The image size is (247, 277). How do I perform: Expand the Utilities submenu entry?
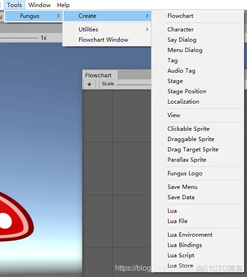107,30
